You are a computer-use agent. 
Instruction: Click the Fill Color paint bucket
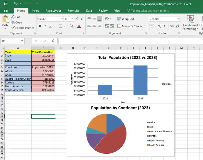pos(71,26)
